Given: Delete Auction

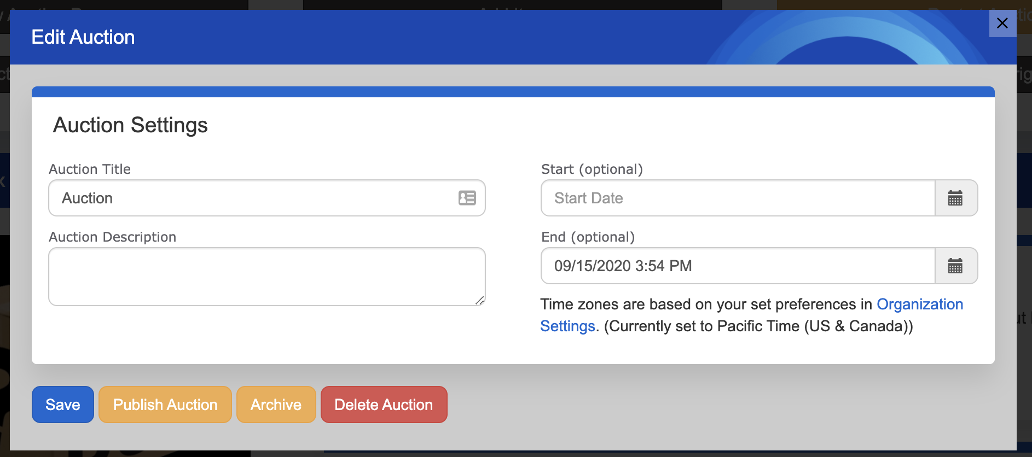Looking at the screenshot, I should click(384, 405).
